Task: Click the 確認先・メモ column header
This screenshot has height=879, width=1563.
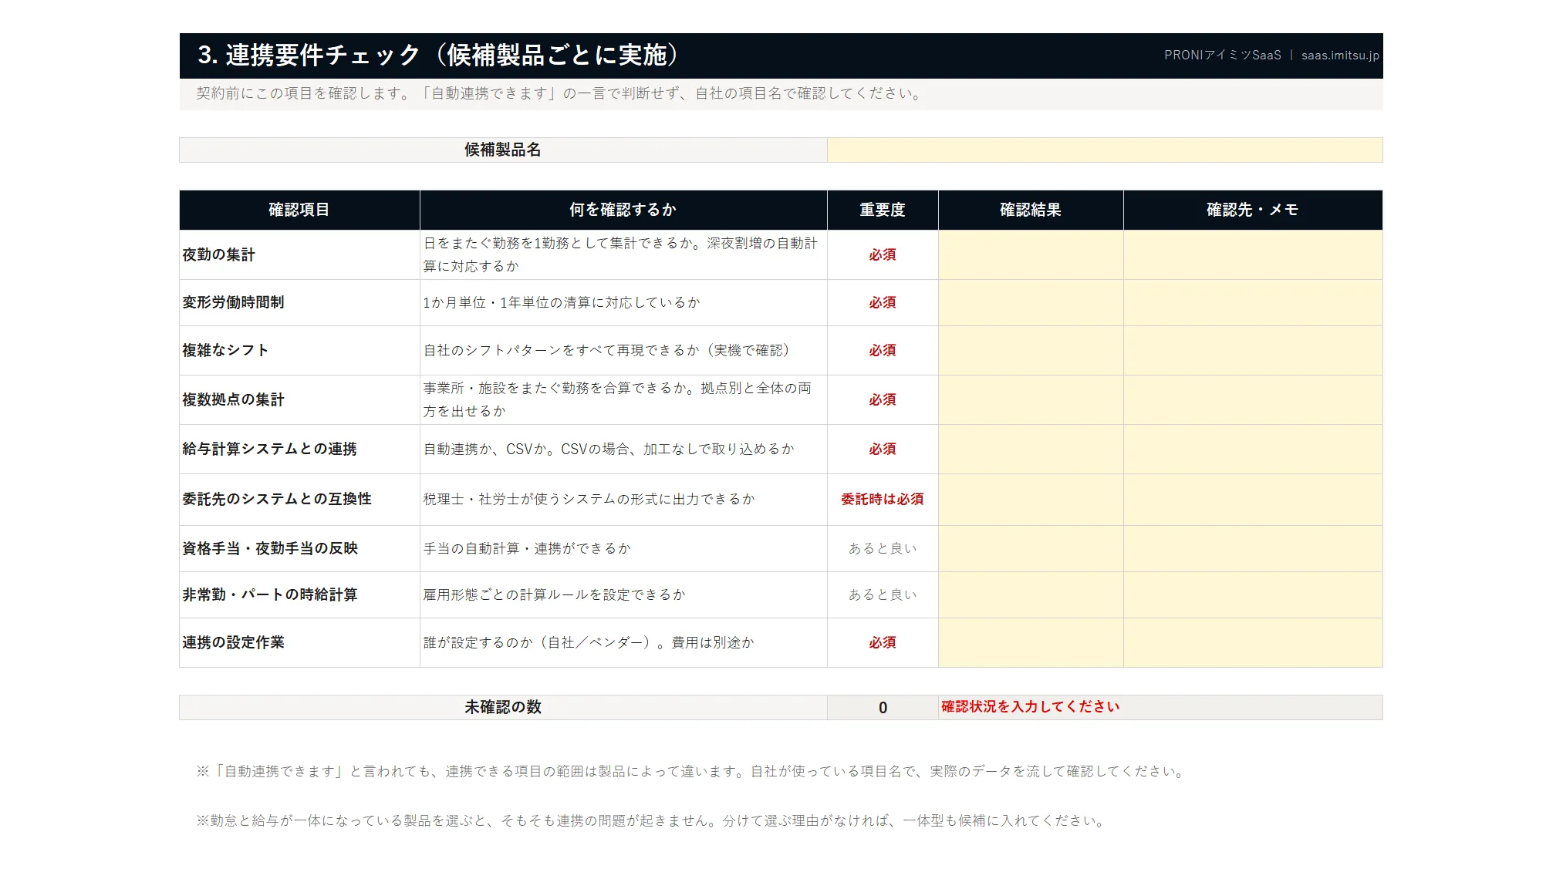Action: point(1253,210)
